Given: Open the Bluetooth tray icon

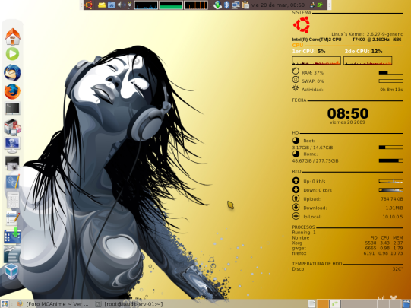Looking at the screenshot, I should click(226, 5).
